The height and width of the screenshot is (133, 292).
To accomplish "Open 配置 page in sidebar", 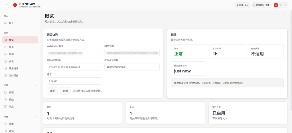I will [20, 124].
